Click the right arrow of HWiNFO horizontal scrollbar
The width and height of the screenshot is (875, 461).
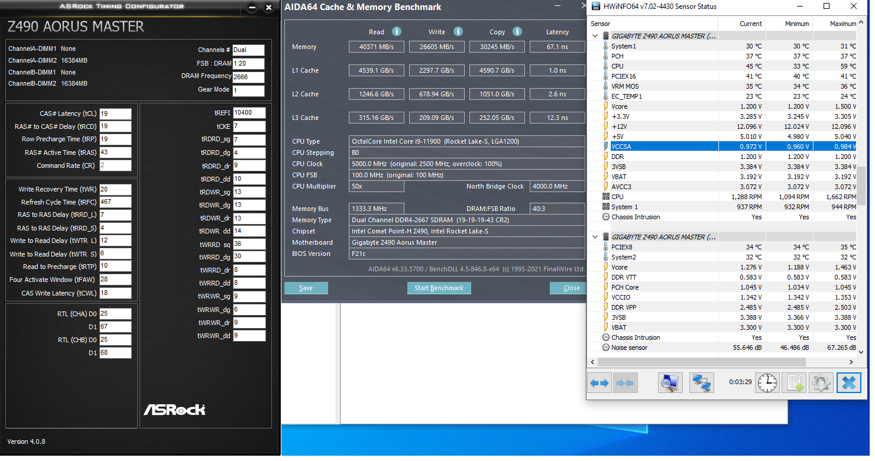(852, 362)
